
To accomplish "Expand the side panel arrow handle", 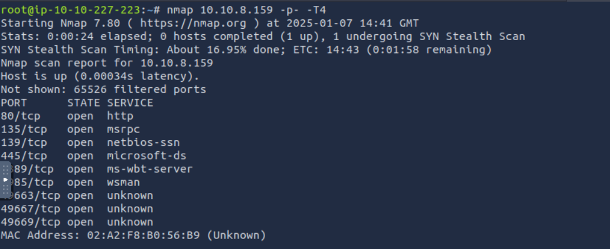I will [5, 180].
